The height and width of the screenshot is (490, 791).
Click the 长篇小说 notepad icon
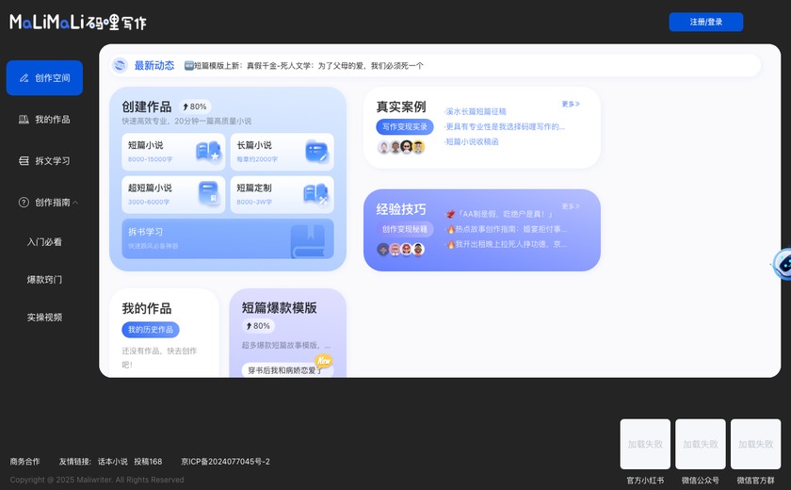tap(317, 152)
